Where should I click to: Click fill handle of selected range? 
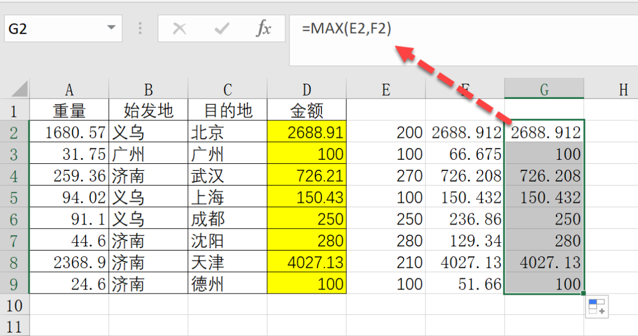click(584, 293)
